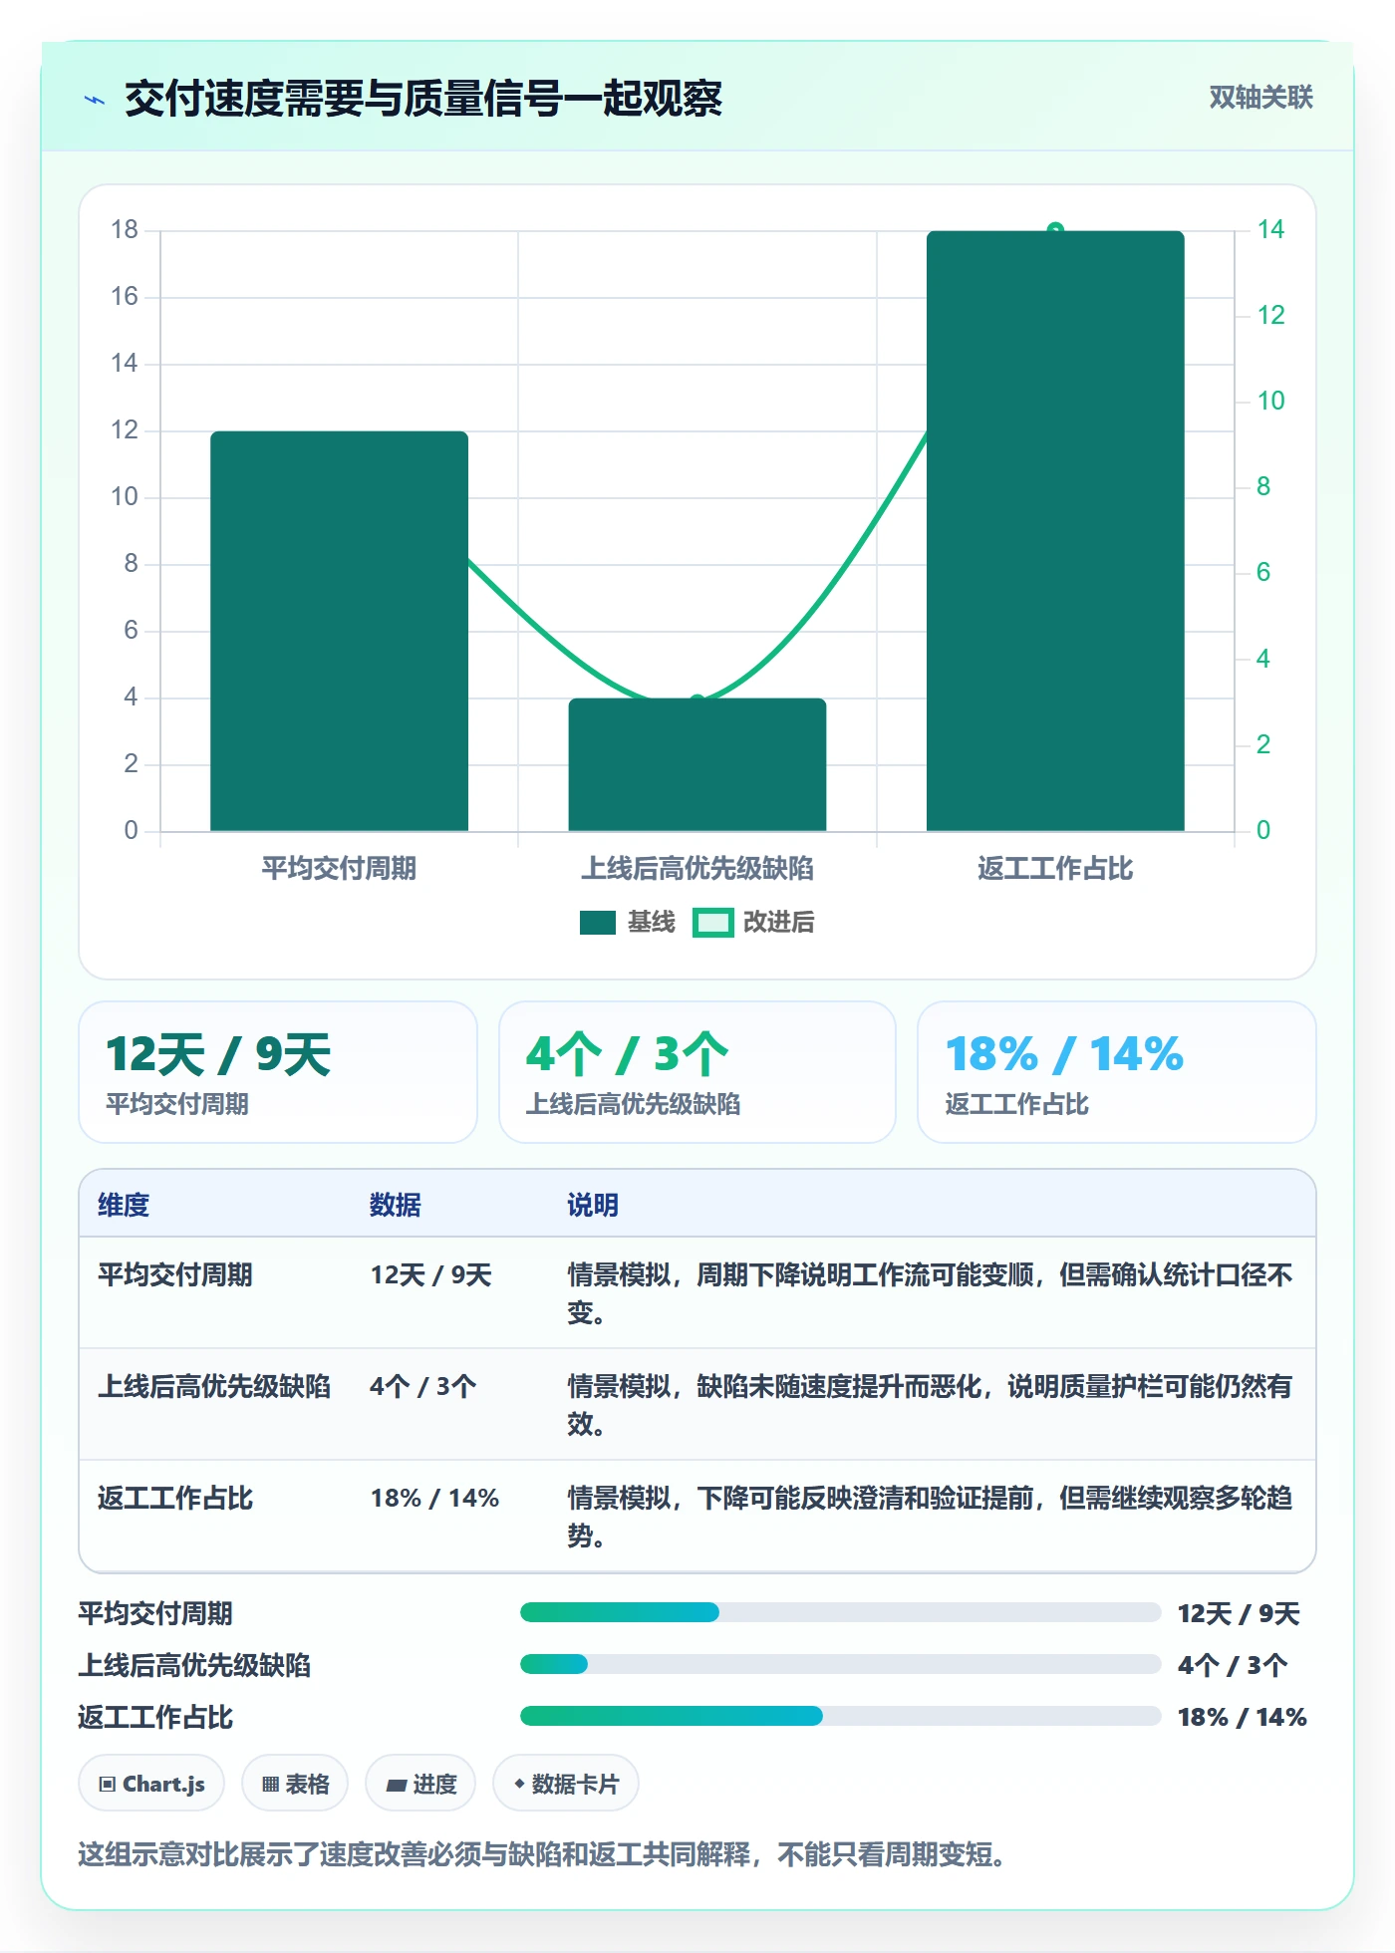This screenshot has width=1395, height=1953.
Task: Click the 平均交付周期 progress row label
Action: pyautogui.click(x=155, y=1613)
